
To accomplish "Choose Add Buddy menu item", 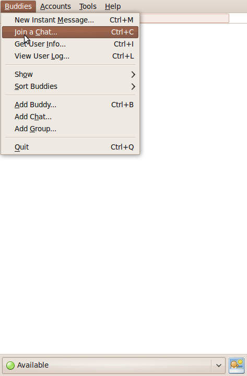I will click(70, 105).
